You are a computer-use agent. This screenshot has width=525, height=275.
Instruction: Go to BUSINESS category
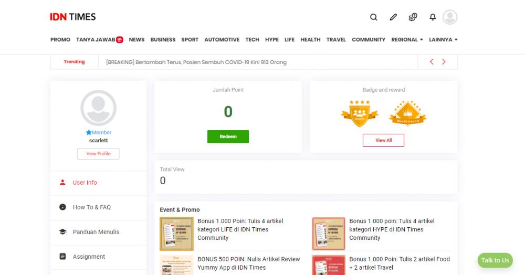click(163, 39)
